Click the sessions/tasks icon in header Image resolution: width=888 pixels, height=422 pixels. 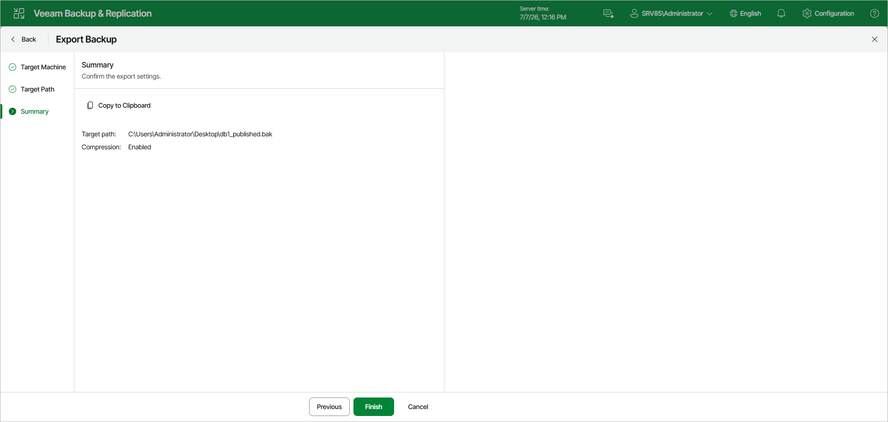608,13
